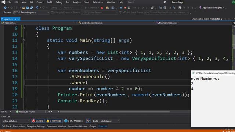This screenshot has width=235, height=132.
Task: Click the Hex display toggle icon
Action: point(152,8)
